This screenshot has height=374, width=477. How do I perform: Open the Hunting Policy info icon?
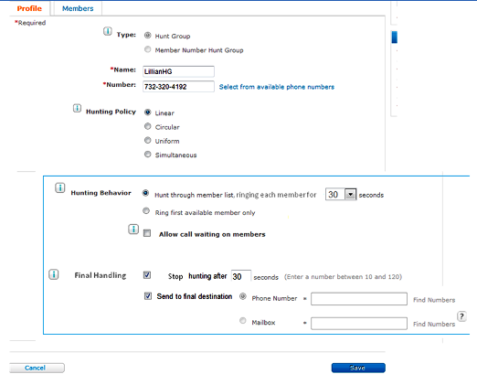(x=77, y=108)
